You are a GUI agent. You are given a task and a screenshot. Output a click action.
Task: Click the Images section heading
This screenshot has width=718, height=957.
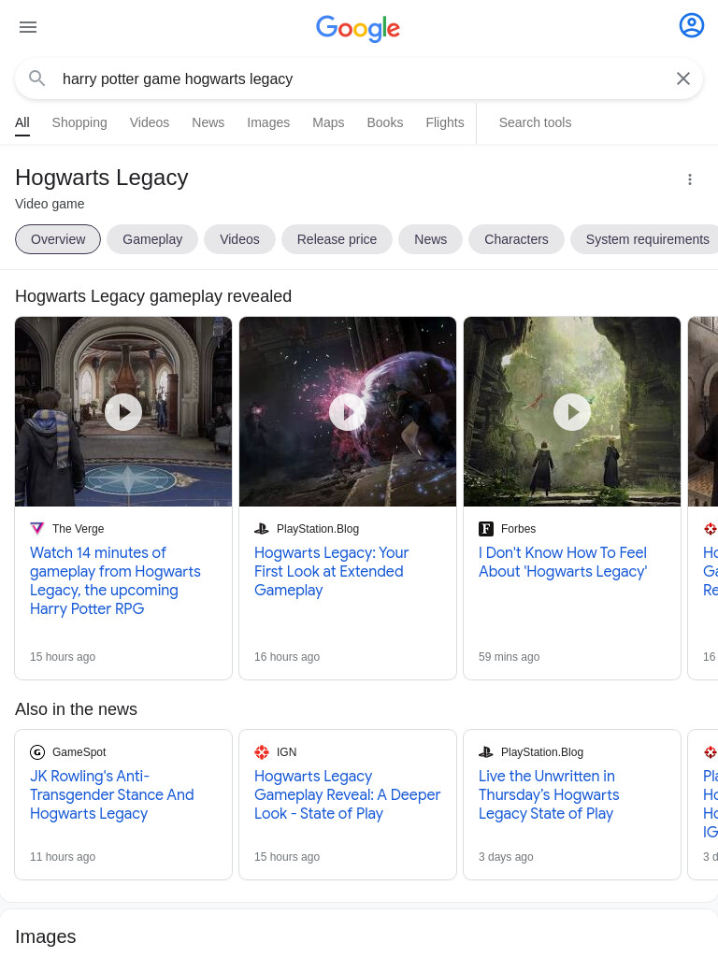click(x=46, y=936)
